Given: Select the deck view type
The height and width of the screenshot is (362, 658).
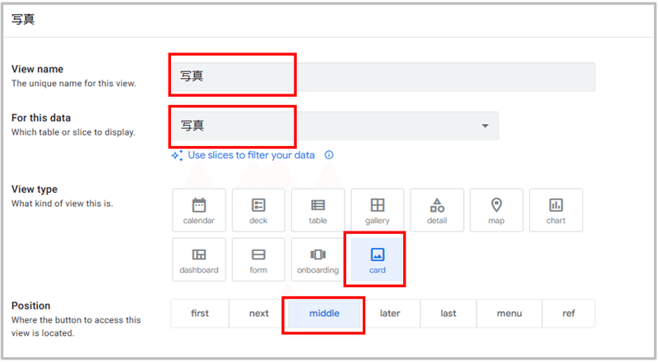Looking at the screenshot, I should click(x=258, y=210).
